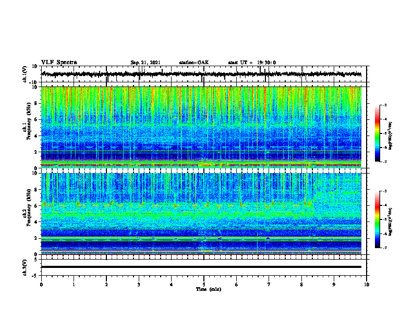The height and width of the screenshot is (319, 413).
Task: Click the ch.2 colorbar log(PSD) unit label
Action: point(390,222)
